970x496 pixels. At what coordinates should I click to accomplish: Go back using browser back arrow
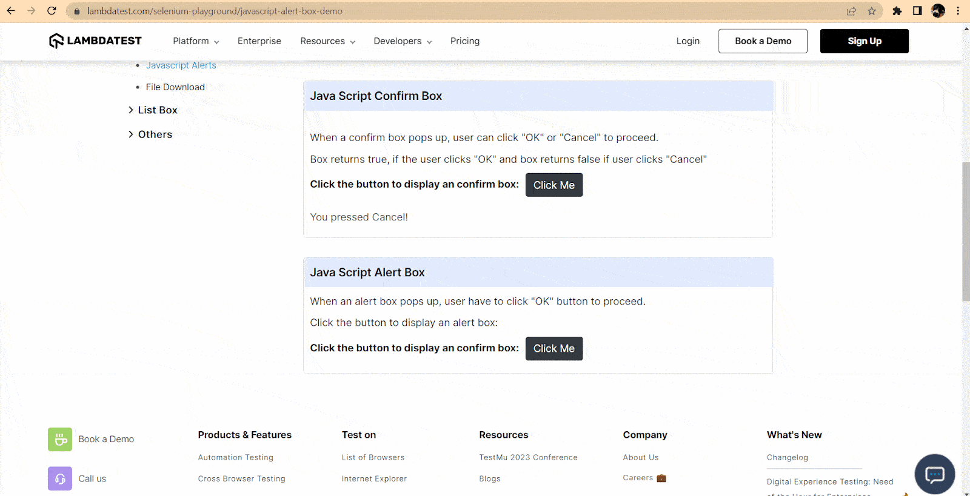[11, 11]
